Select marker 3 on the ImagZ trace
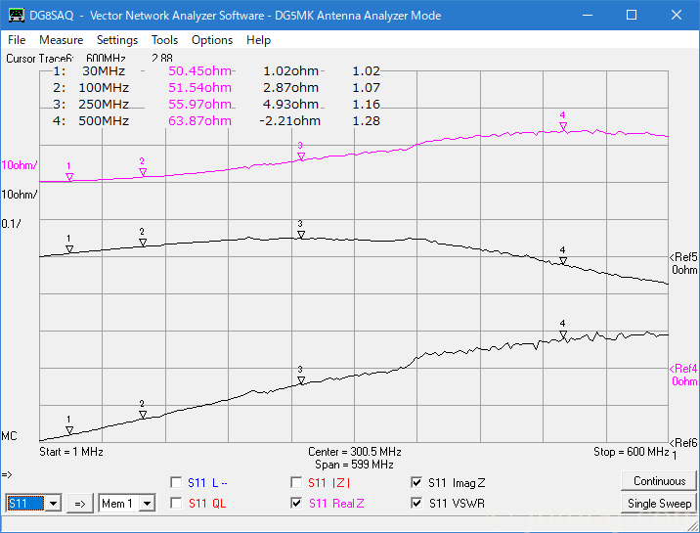 pos(301,235)
